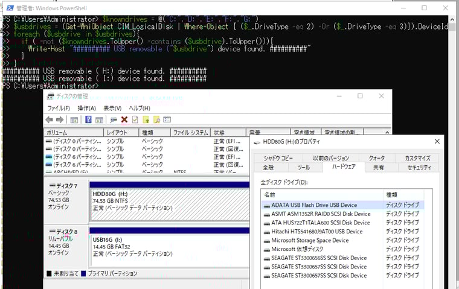Switch to the 共有 tab

(x=379, y=167)
